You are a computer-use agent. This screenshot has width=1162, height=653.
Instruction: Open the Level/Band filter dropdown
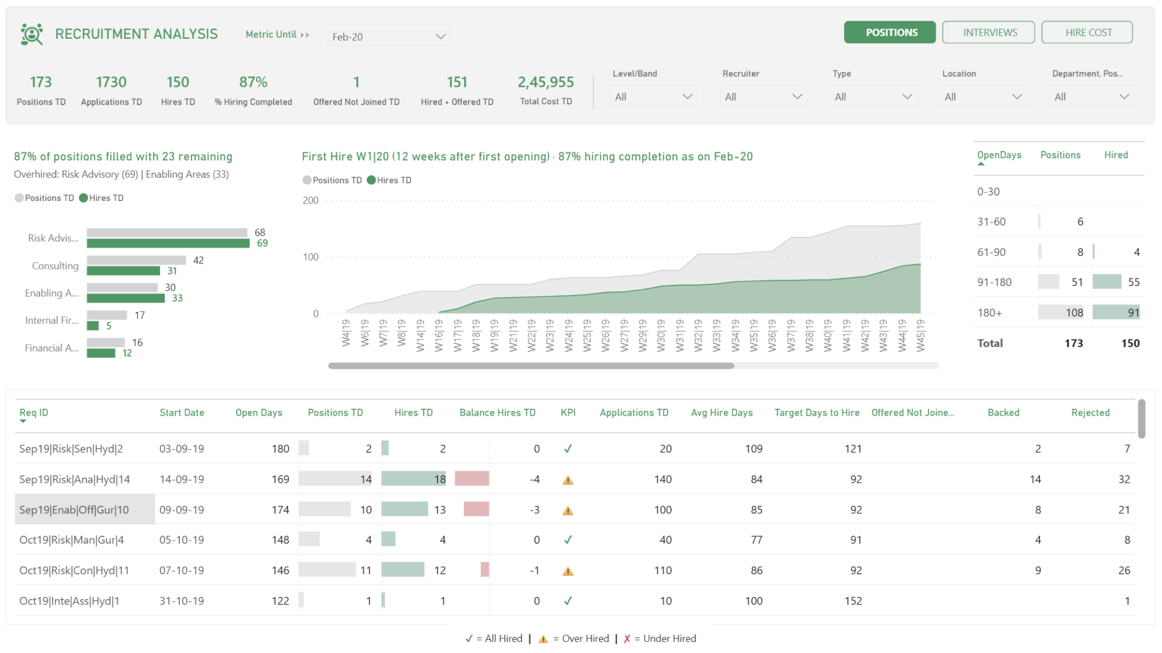(653, 97)
